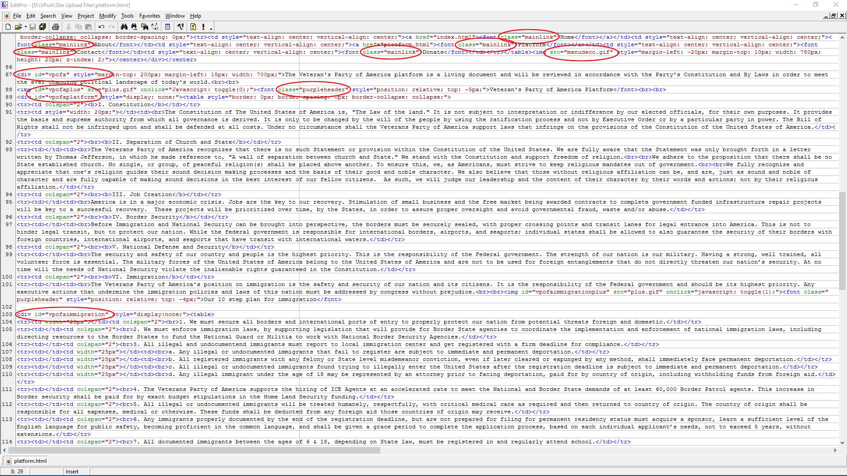Image resolution: width=847 pixels, height=476 pixels.
Task: Click the vertical scrollbar up arrow
Action: (843, 37)
